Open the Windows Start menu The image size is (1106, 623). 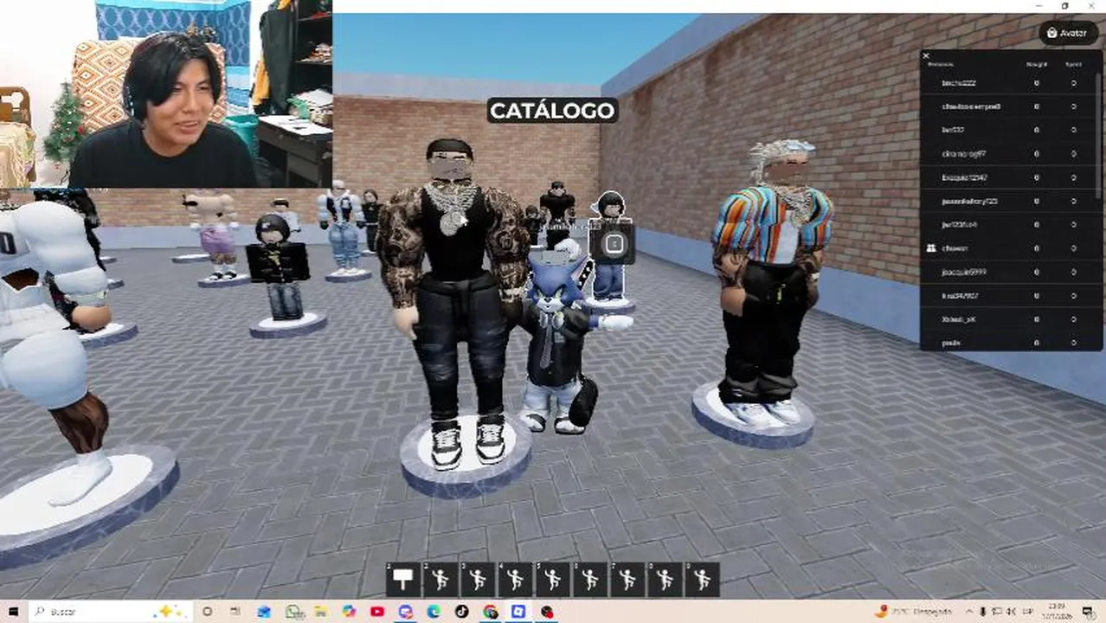coord(14,612)
